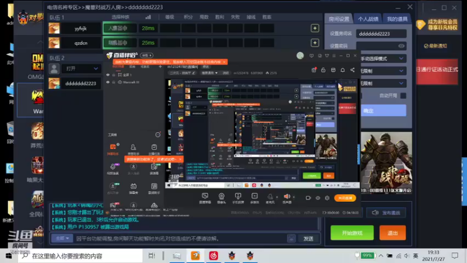Open Windows Task View on taskbar
The width and height of the screenshot is (467, 263).
[152, 256]
